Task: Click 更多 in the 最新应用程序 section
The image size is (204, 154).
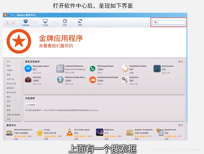Action: pos(181,62)
